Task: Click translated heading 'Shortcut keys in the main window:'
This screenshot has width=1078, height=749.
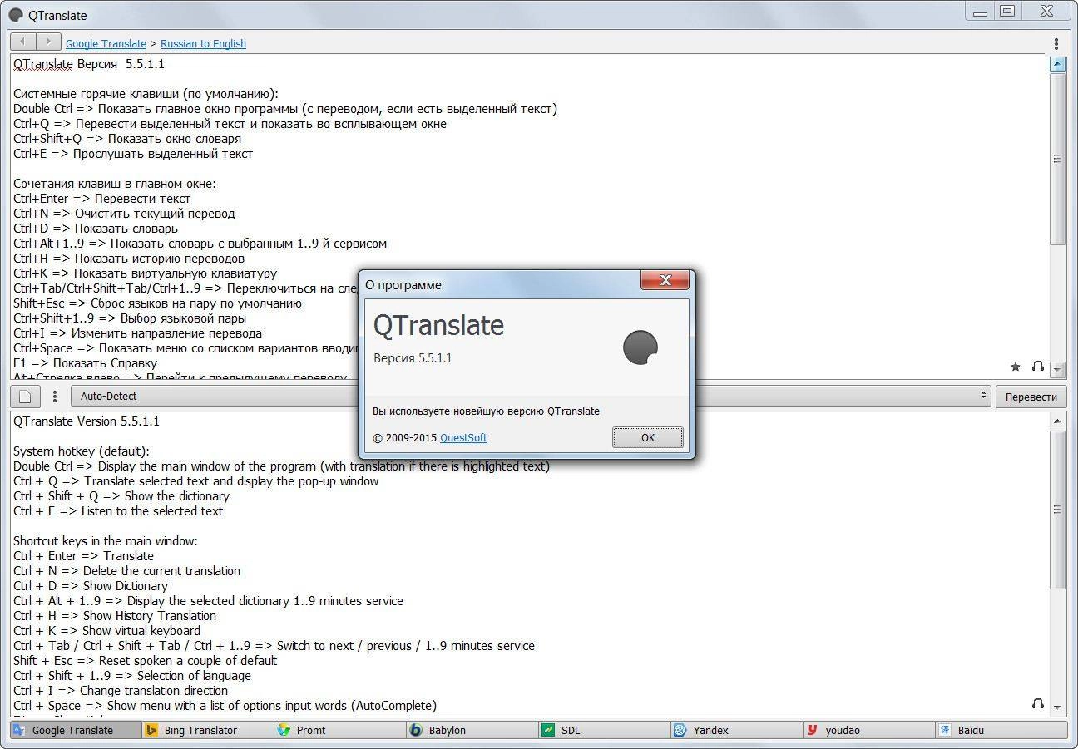Action: point(106,541)
